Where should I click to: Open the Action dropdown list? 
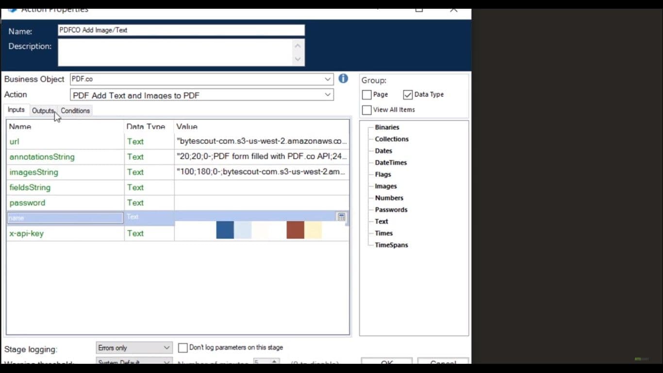point(328,95)
